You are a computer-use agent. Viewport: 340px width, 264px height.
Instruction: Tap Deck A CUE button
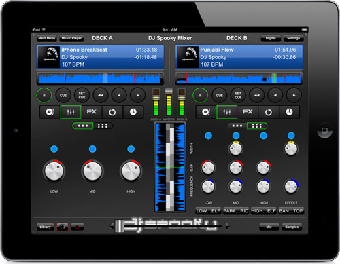tap(63, 96)
